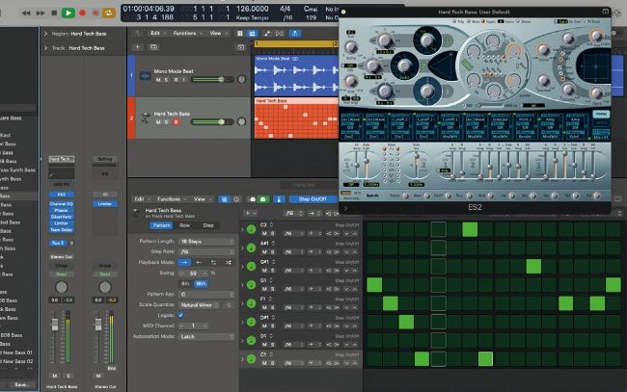627x392 pixels.
Task: Open the Tracks area Functions menu
Action: click(187, 33)
